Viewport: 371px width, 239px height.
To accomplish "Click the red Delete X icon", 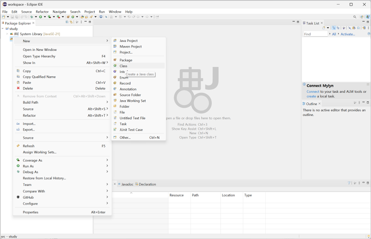I will 18,88.
